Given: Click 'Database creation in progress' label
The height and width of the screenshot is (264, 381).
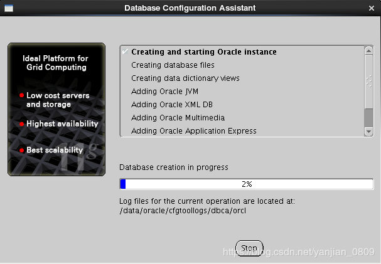Looking at the screenshot, I should click(174, 167).
